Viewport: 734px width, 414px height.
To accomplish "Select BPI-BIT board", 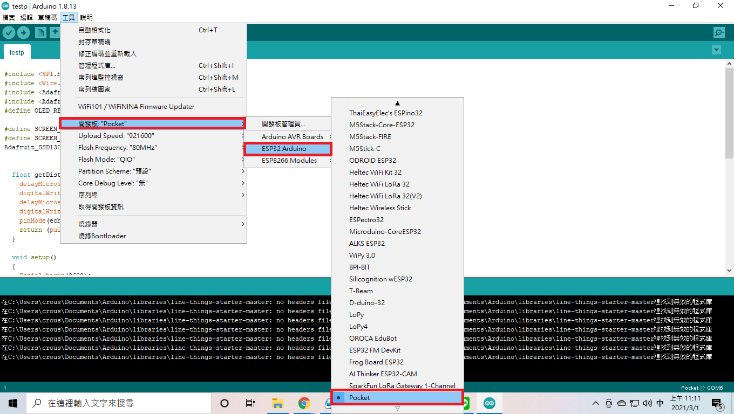I will 398,267.
